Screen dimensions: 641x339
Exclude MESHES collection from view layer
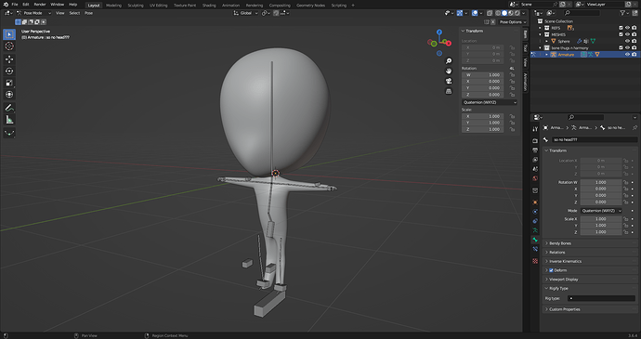pos(621,34)
